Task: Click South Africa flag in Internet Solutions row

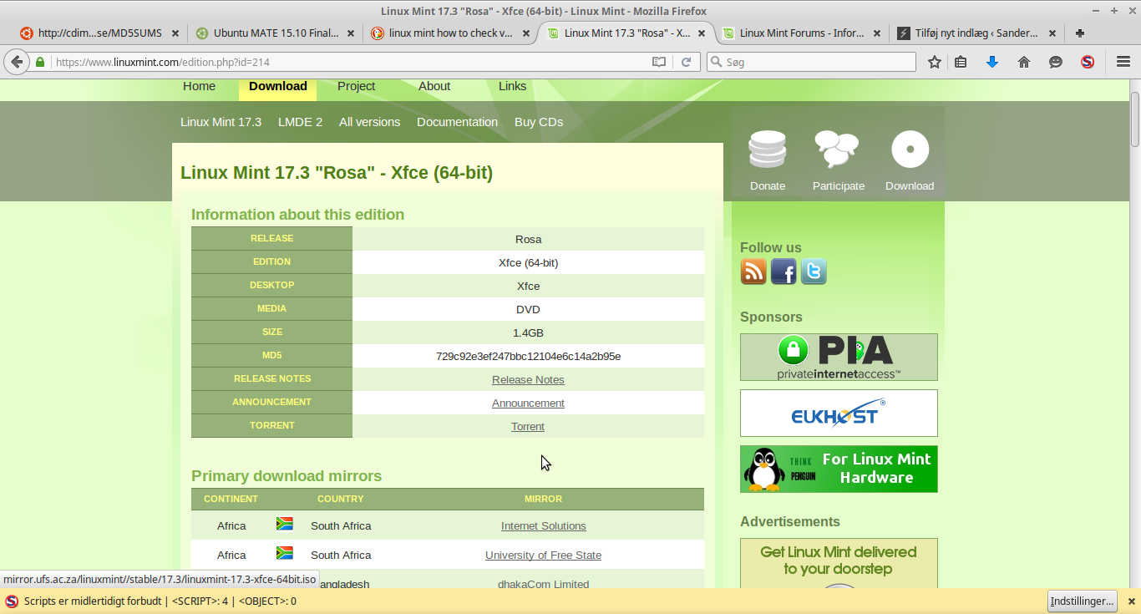Action: click(x=284, y=524)
